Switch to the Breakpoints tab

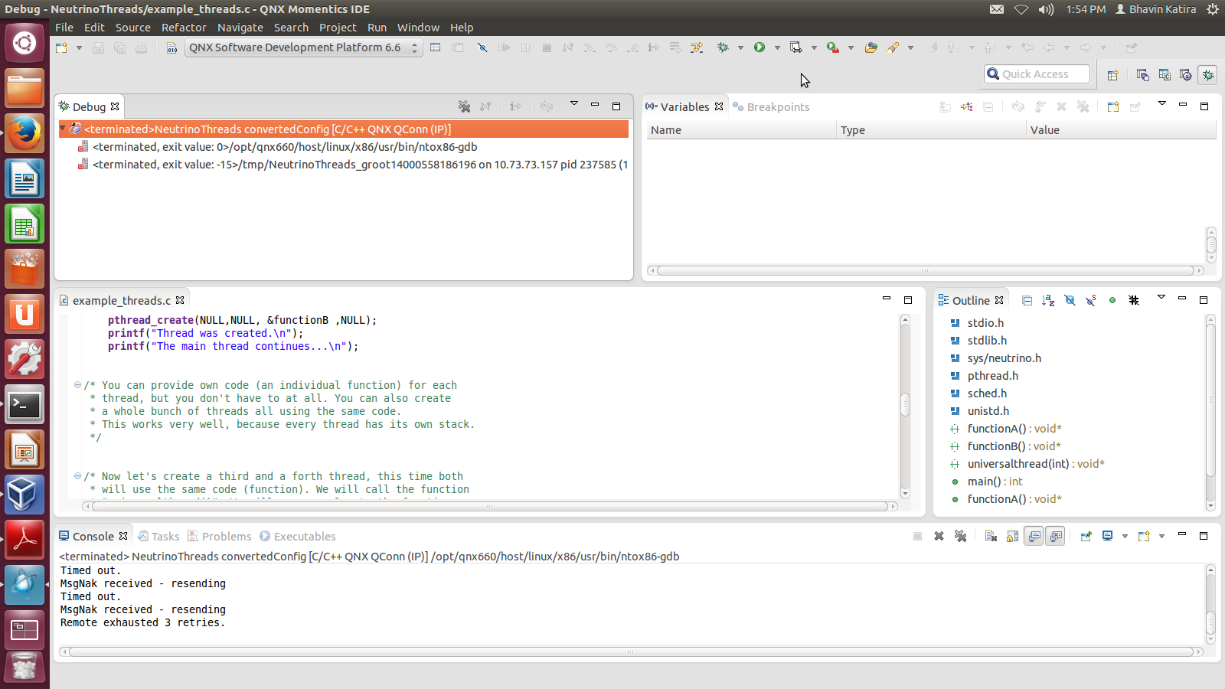[777, 107]
